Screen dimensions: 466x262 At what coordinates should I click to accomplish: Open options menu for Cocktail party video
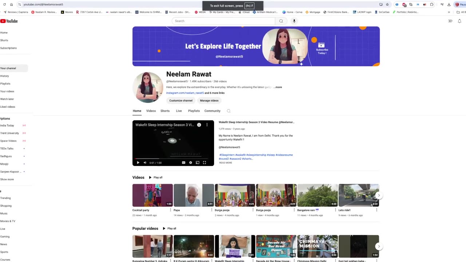point(170,210)
